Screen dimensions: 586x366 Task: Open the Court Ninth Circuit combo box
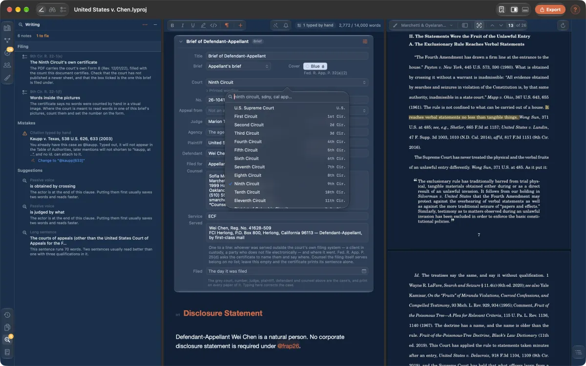tap(287, 82)
